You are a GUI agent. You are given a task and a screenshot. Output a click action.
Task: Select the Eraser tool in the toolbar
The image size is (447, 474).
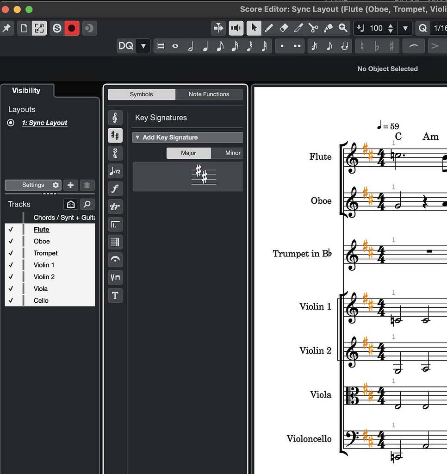pyautogui.click(x=284, y=28)
